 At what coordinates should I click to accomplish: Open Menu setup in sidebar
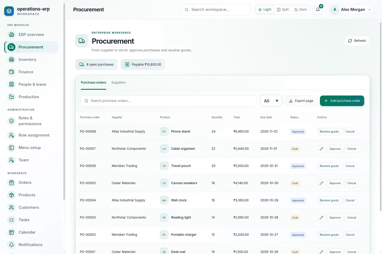(x=32, y=148)
